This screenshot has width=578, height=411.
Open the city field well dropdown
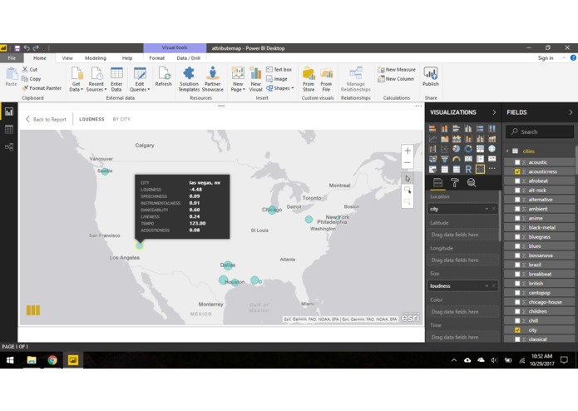[x=487, y=209]
